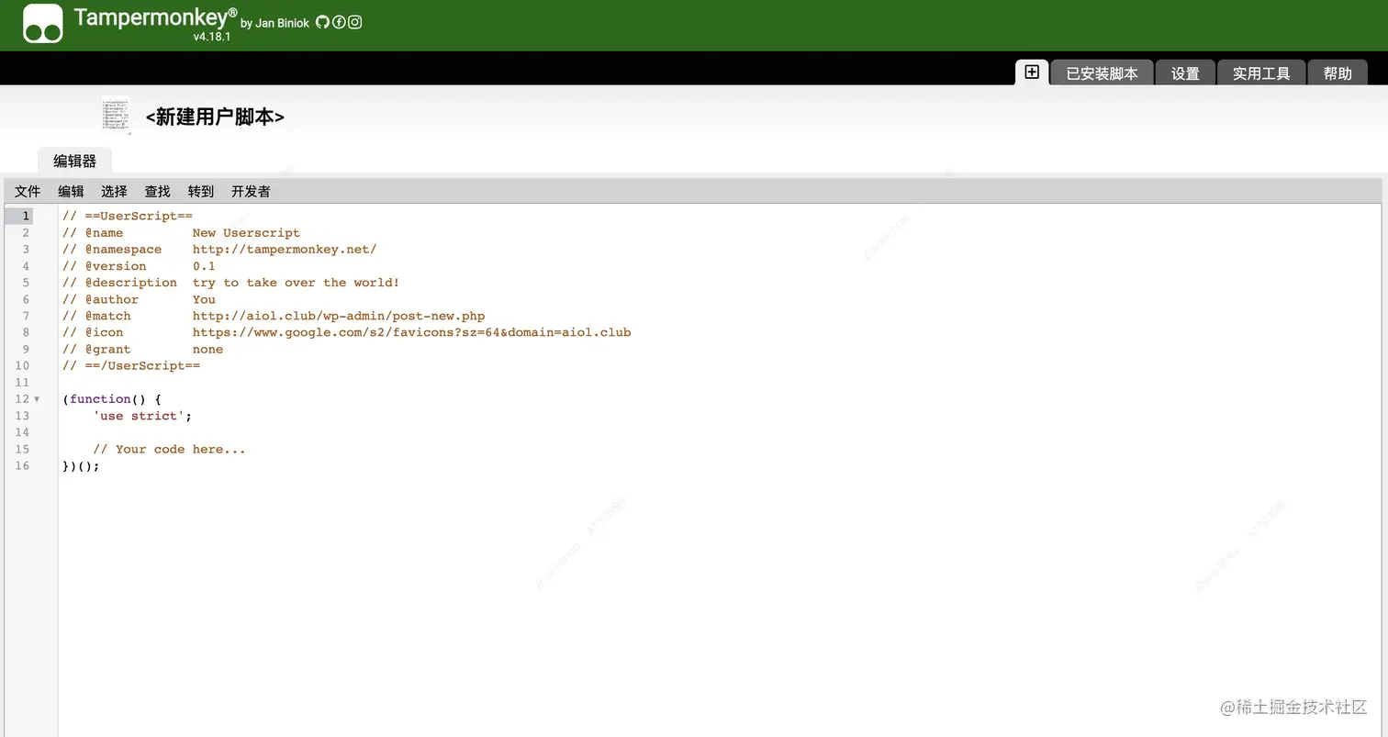Open the 转到 menu

pyautogui.click(x=200, y=191)
